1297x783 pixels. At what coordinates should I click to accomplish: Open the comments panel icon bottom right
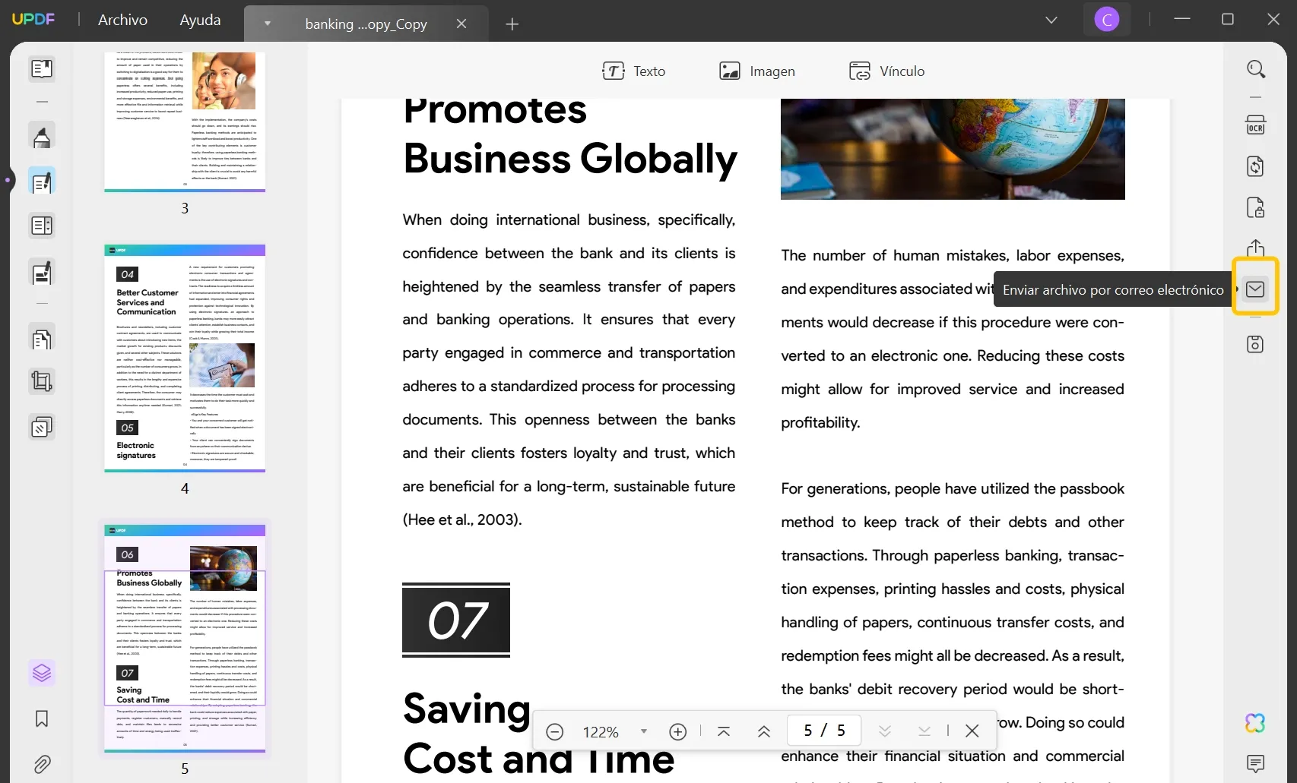tap(1256, 763)
